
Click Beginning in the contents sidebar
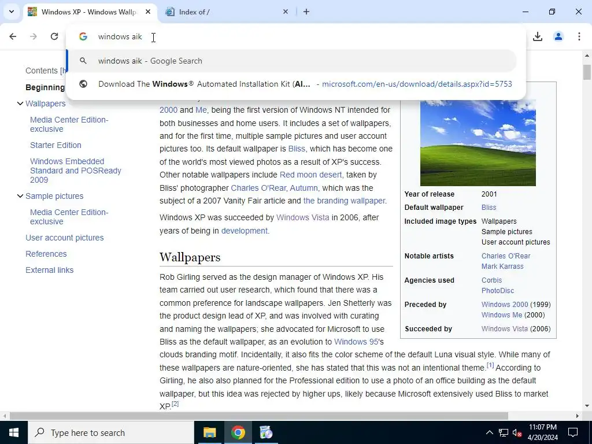click(x=45, y=87)
